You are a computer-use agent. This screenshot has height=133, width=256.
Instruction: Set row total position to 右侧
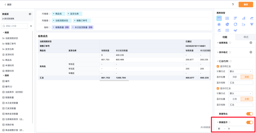(247, 99)
